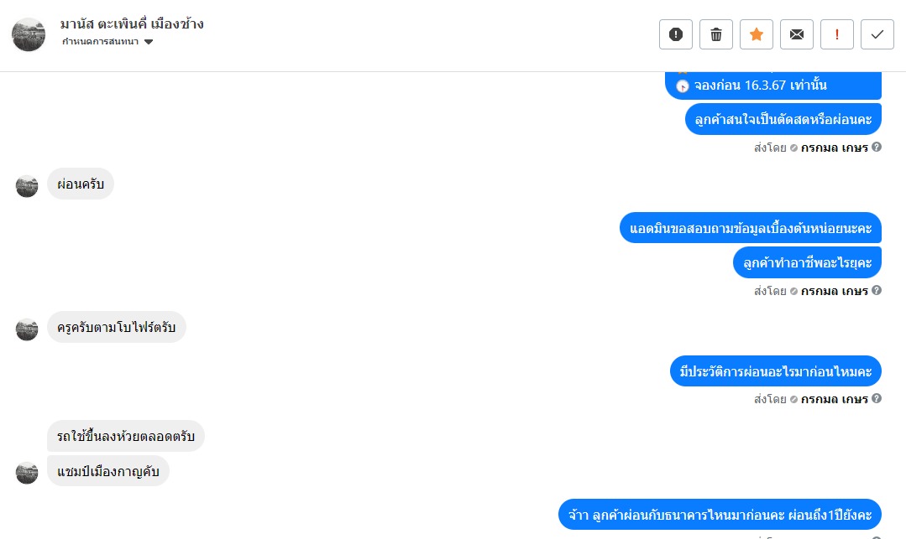Open sender name under ลูกค้าสนใจ message
Screen dimensions: 906x539
[x=835, y=148]
